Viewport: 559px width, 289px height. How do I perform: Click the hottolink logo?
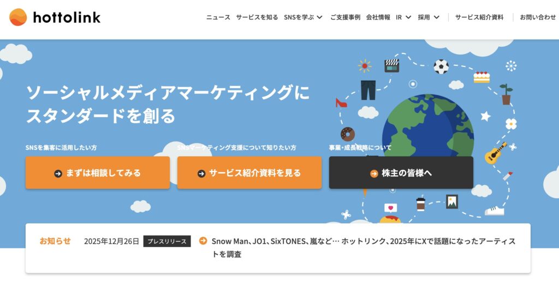[x=55, y=17]
